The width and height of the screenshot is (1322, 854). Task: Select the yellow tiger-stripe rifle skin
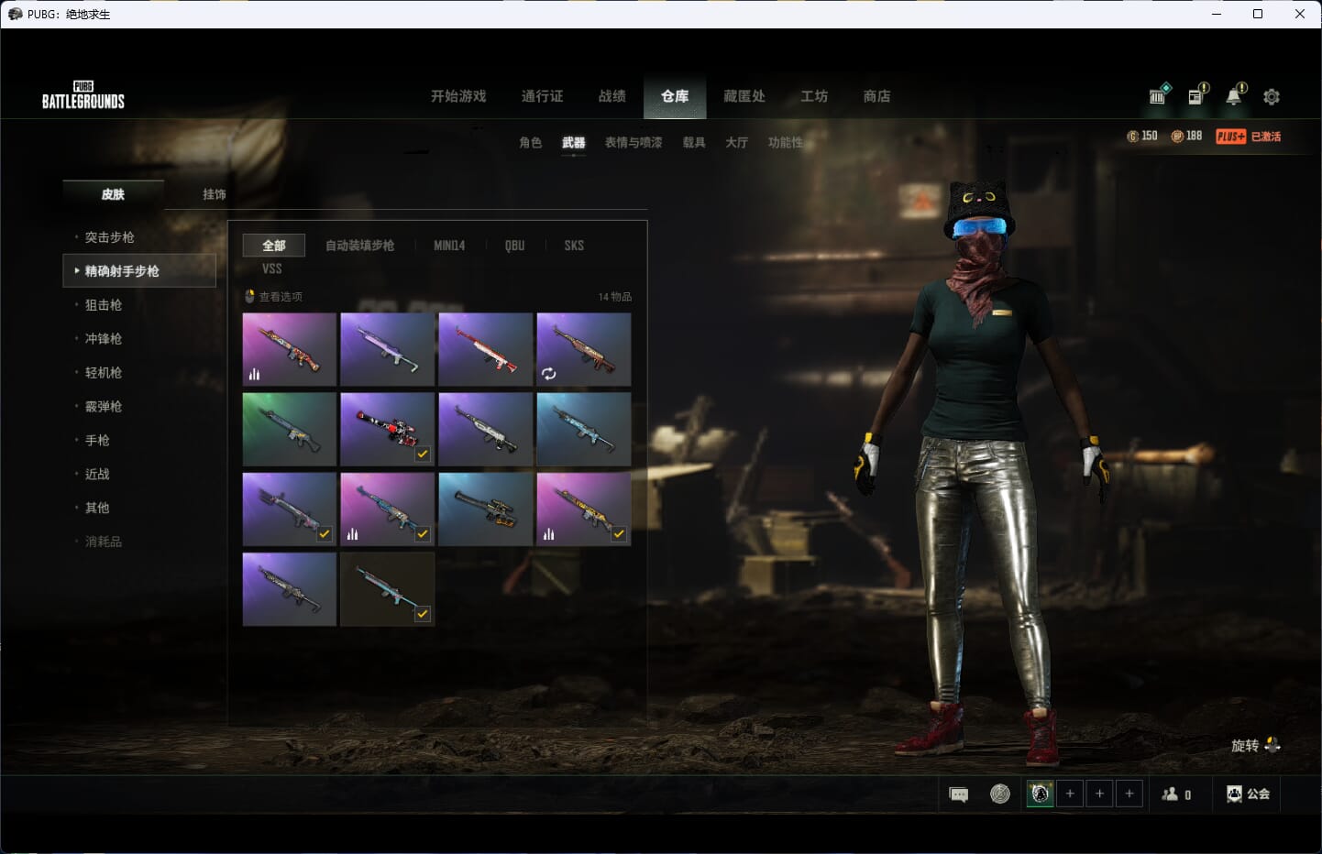pyautogui.click(x=584, y=509)
